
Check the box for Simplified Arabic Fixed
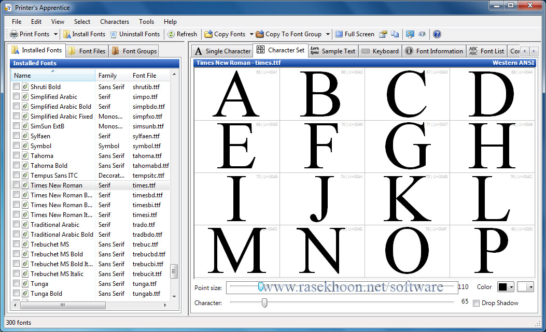pos(17,116)
